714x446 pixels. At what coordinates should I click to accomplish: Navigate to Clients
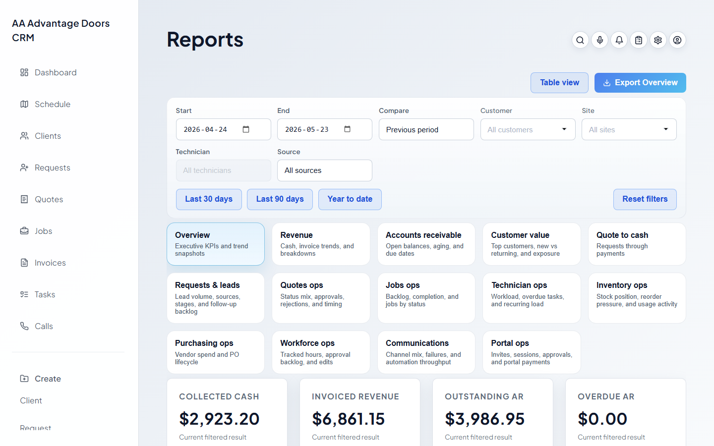(48, 136)
